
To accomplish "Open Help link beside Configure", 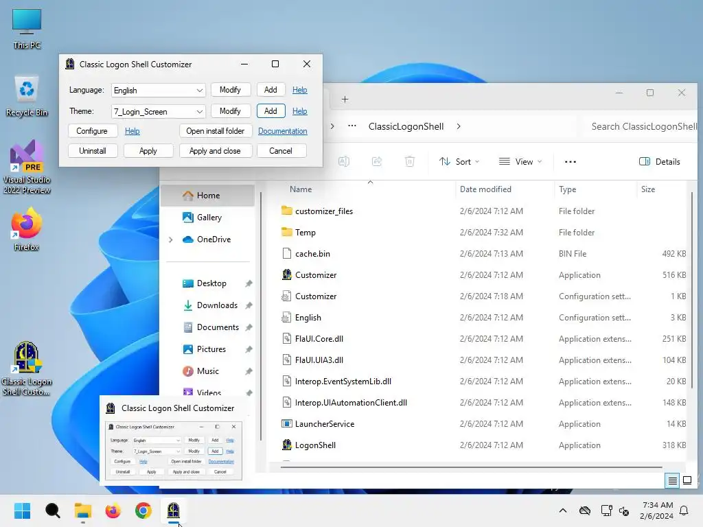I will point(132,131).
